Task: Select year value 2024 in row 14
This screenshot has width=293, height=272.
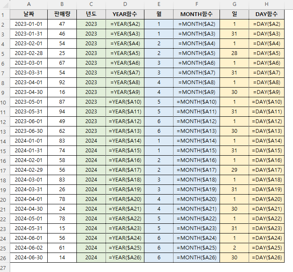Action: point(91,141)
